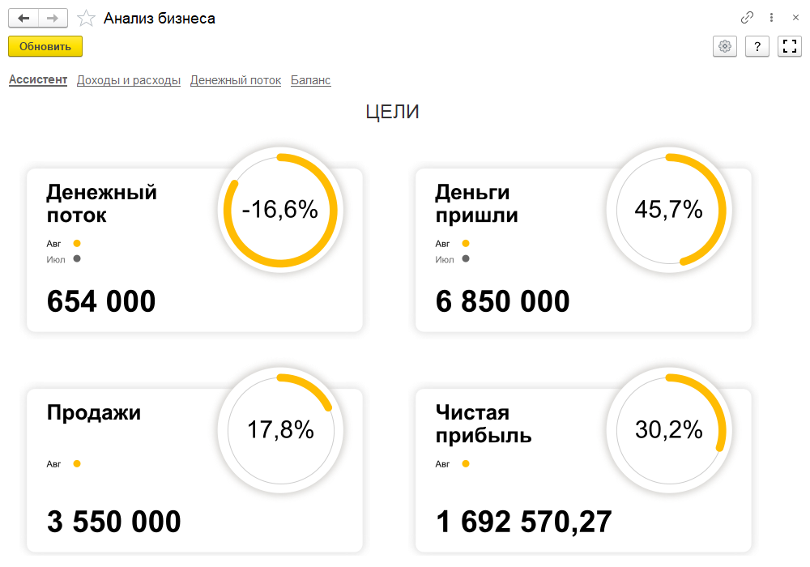Open settings with the gear button

(x=725, y=46)
